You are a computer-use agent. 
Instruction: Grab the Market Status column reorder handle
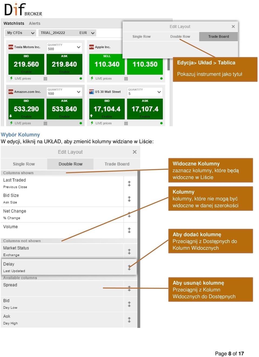[x=129, y=251]
